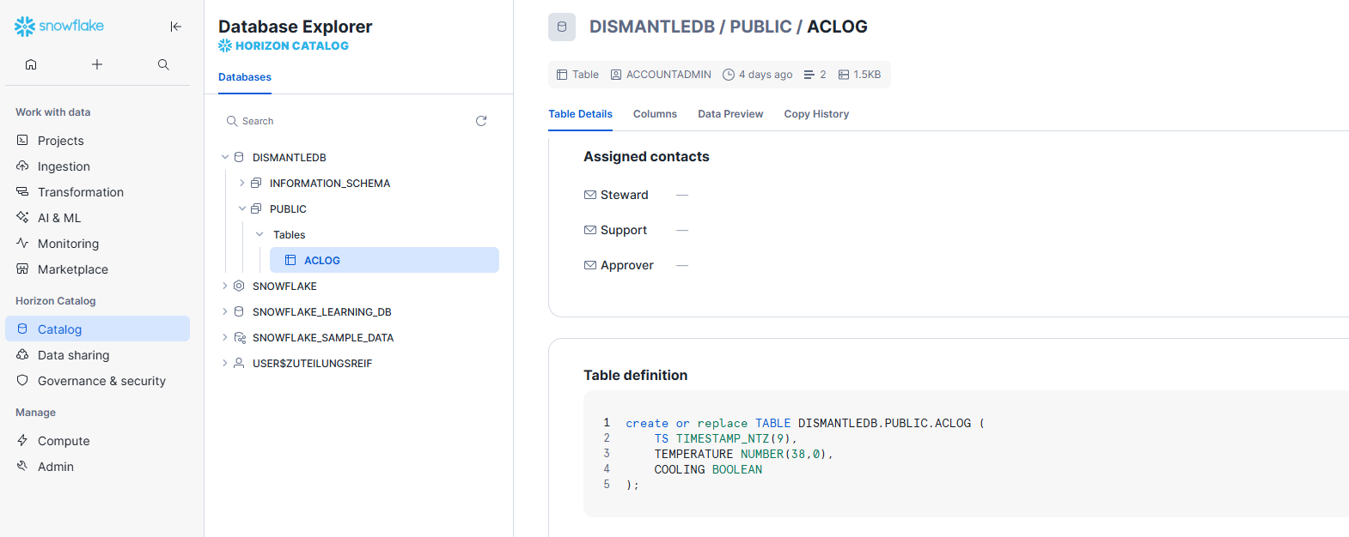Select the ACLOG table in tree

(x=322, y=260)
